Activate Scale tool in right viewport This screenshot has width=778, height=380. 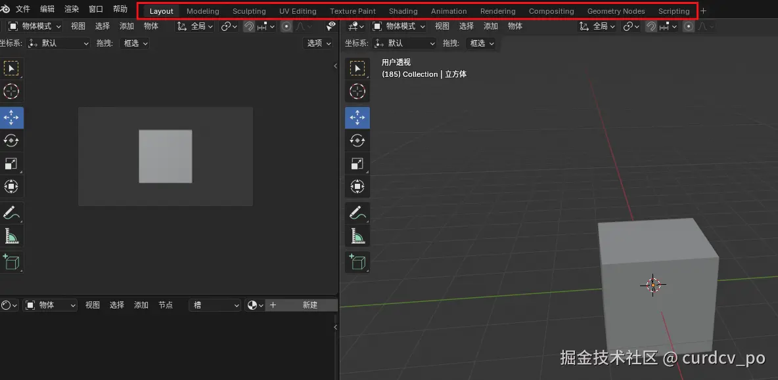click(357, 163)
